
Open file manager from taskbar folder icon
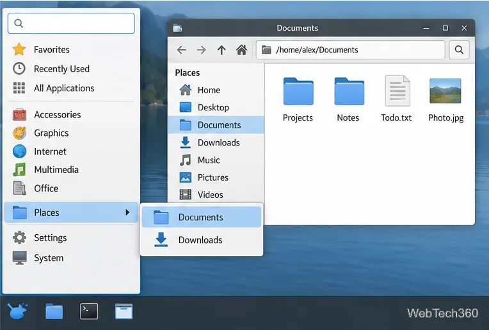(54, 311)
